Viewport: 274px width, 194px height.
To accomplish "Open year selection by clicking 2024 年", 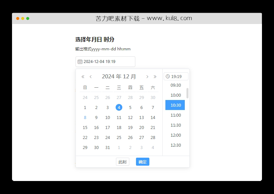I will pyautogui.click(x=111, y=76).
